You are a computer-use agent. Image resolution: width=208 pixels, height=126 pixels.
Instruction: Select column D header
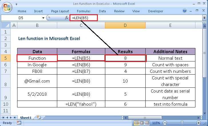click(x=125, y=25)
